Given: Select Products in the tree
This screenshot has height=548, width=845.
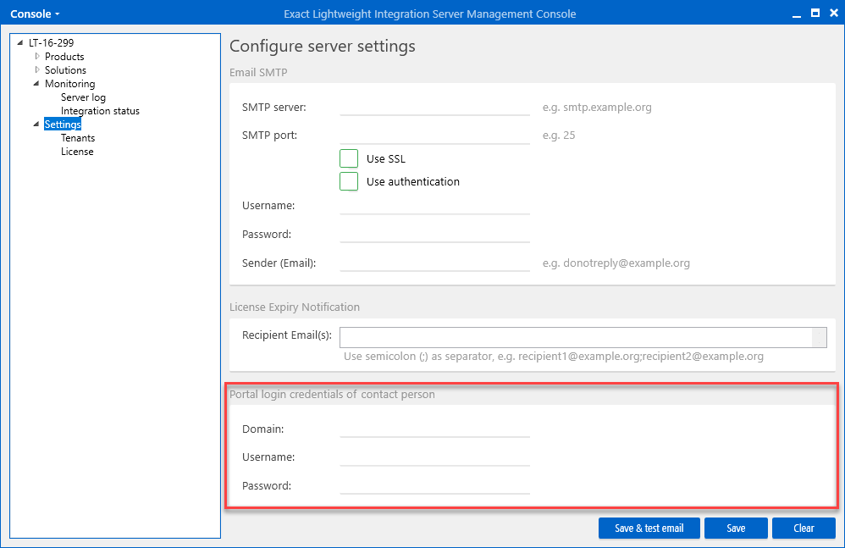Looking at the screenshot, I should click(64, 57).
